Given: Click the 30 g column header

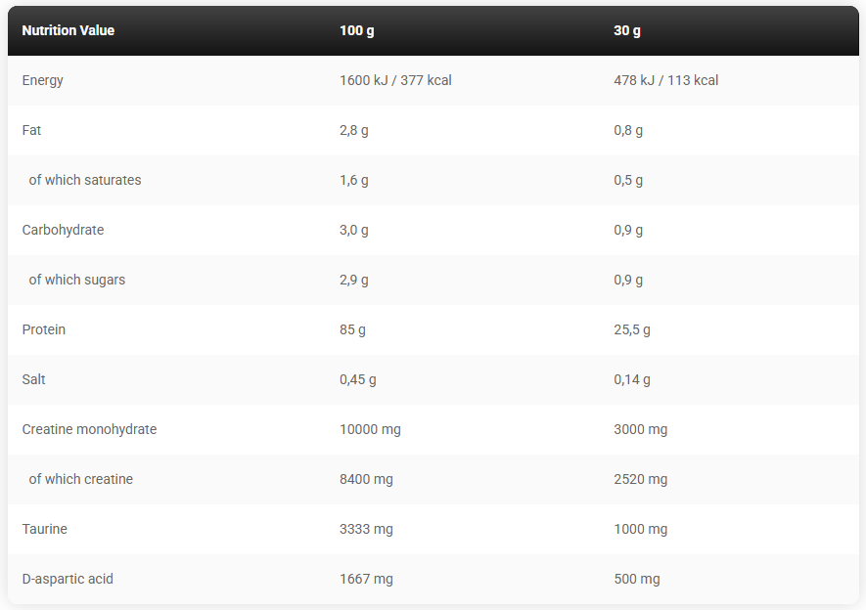Looking at the screenshot, I should [x=627, y=30].
